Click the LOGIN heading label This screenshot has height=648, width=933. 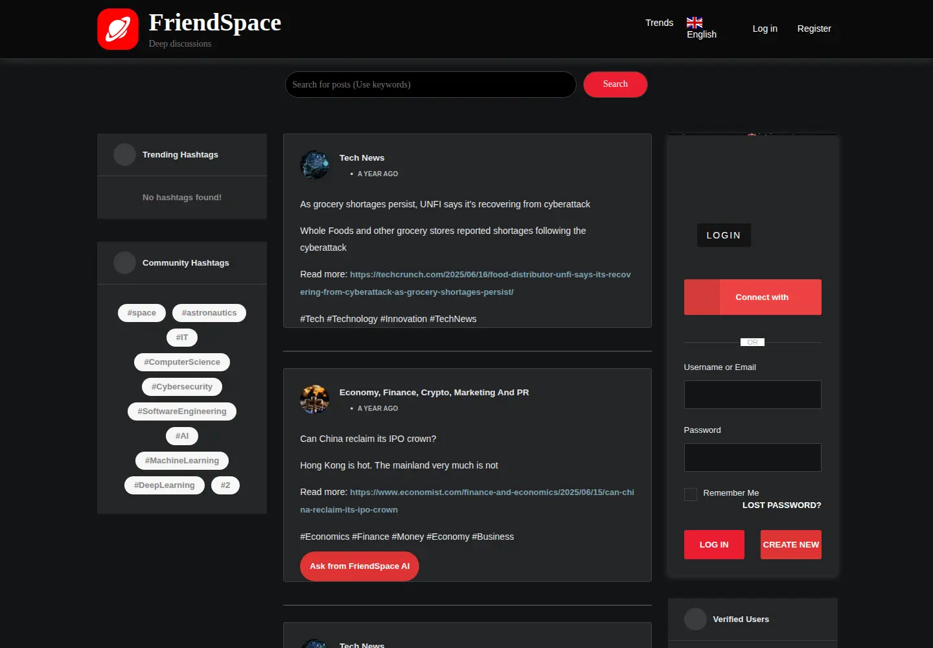point(724,235)
